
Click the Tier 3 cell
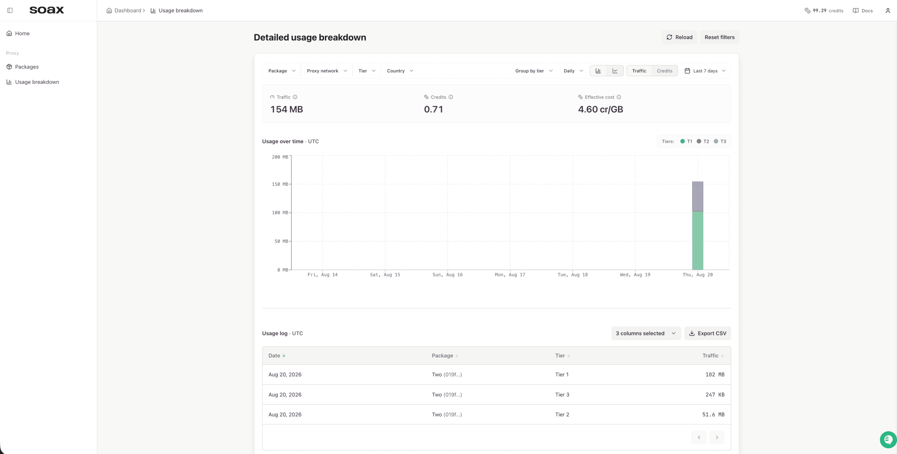point(562,395)
